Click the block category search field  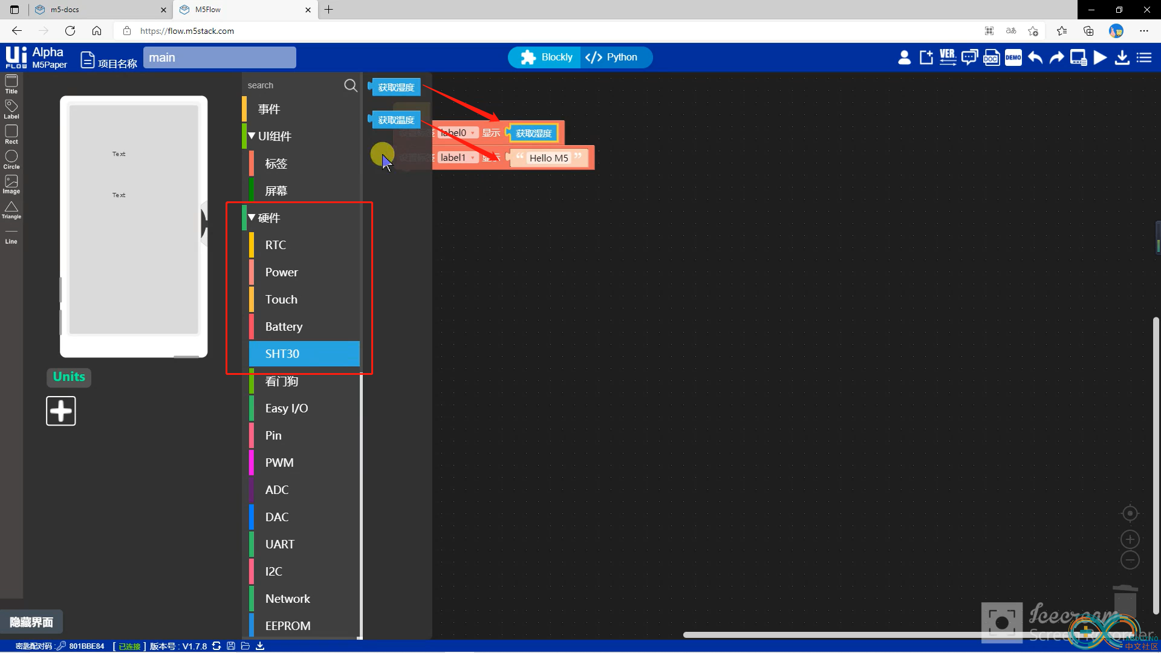[293, 85]
